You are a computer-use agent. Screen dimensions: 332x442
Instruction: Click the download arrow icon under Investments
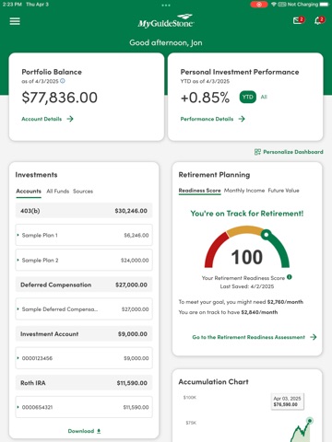(x=99, y=431)
